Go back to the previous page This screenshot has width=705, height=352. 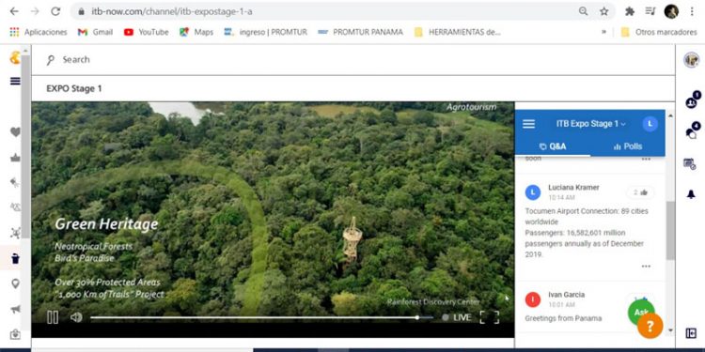14,11
